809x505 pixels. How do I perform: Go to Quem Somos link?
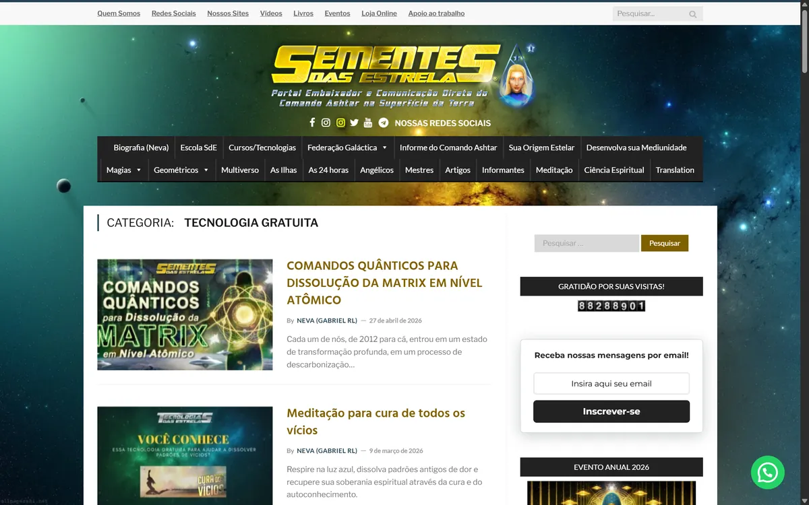pyautogui.click(x=119, y=13)
